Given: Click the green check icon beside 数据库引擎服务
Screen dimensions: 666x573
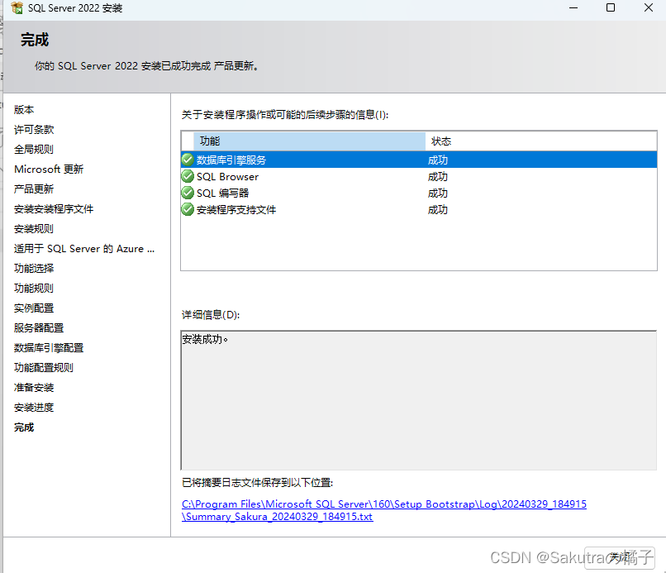Looking at the screenshot, I should [188, 160].
